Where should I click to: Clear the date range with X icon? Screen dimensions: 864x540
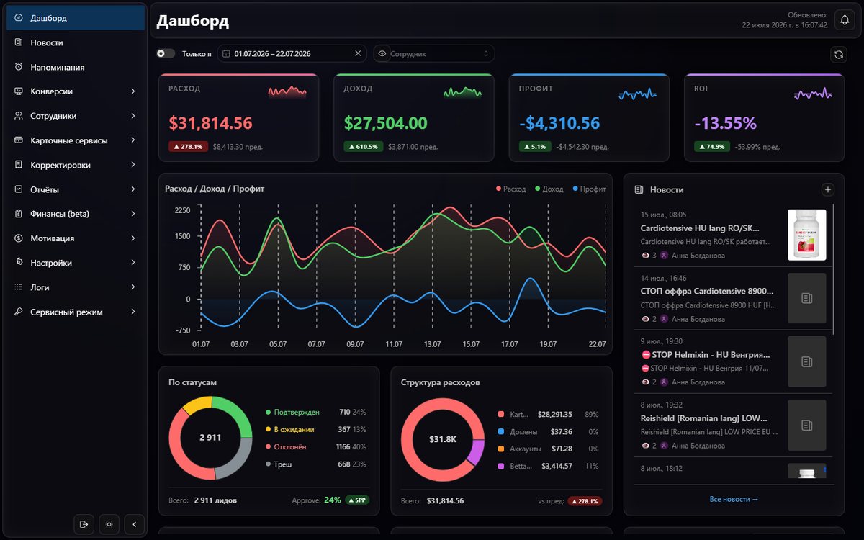click(x=358, y=53)
